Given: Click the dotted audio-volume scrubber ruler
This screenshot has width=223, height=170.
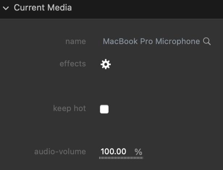Looking at the screenshot, I should (121, 158).
